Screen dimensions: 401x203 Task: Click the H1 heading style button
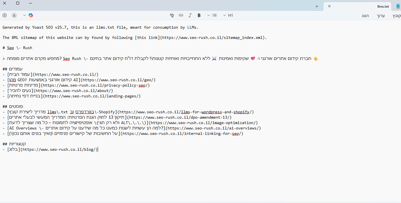point(230,15)
